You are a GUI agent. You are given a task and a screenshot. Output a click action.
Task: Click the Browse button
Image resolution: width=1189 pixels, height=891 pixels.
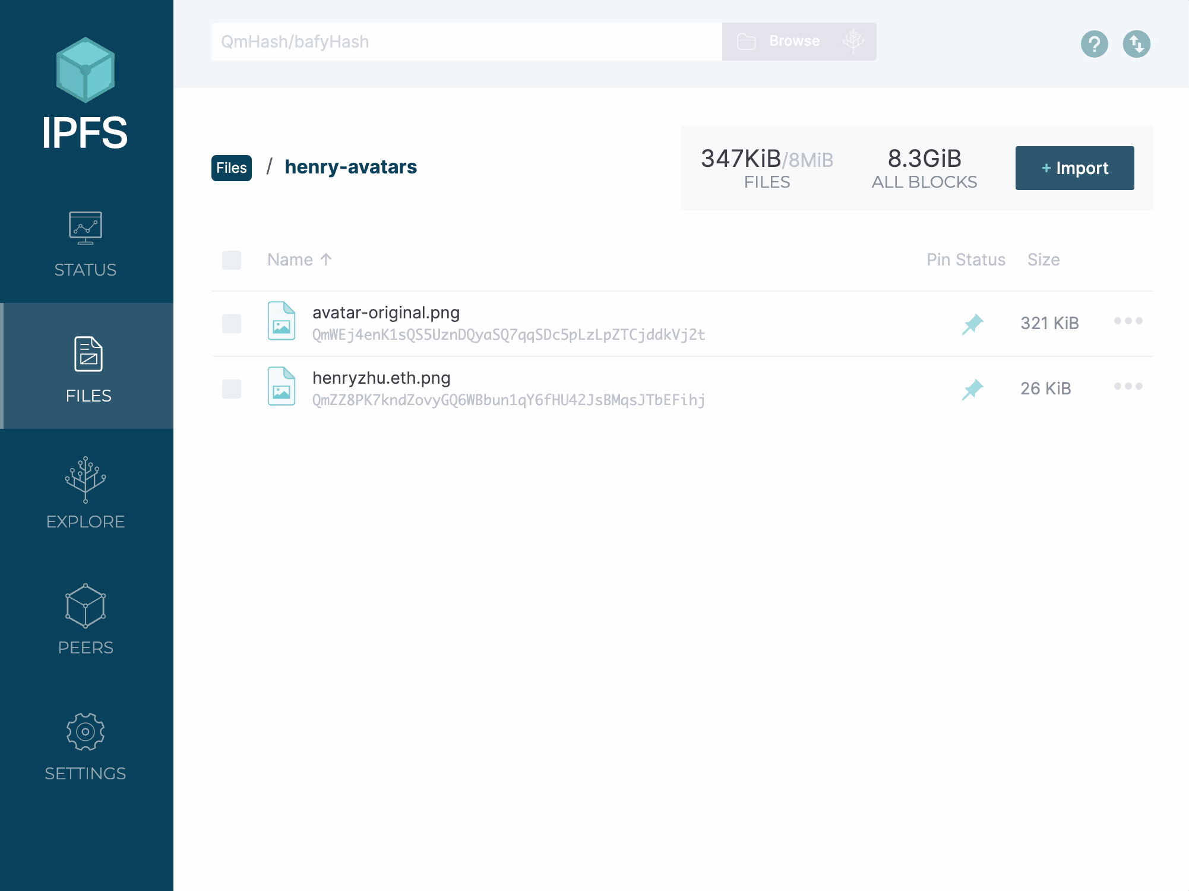799,42
